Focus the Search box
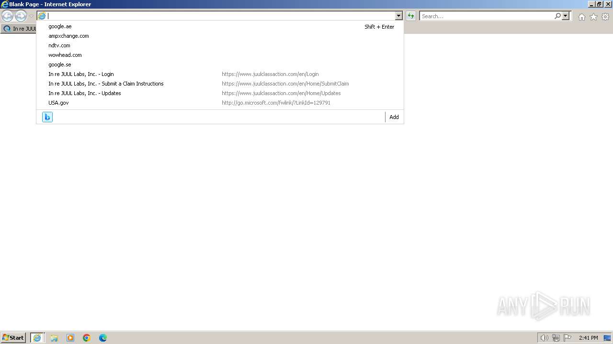 click(x=486, y=16)
